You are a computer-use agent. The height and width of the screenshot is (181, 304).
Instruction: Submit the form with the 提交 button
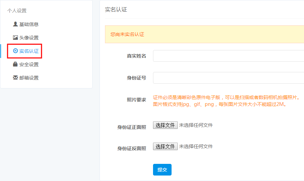pos(162,170)
